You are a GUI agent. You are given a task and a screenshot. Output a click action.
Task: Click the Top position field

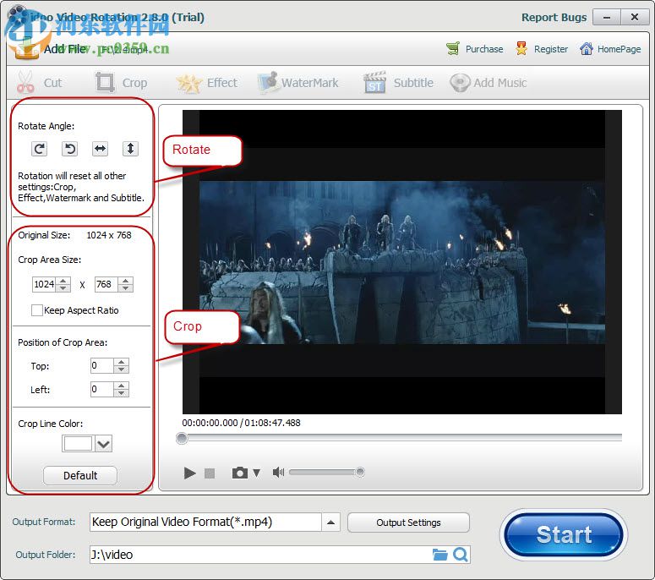102,365
